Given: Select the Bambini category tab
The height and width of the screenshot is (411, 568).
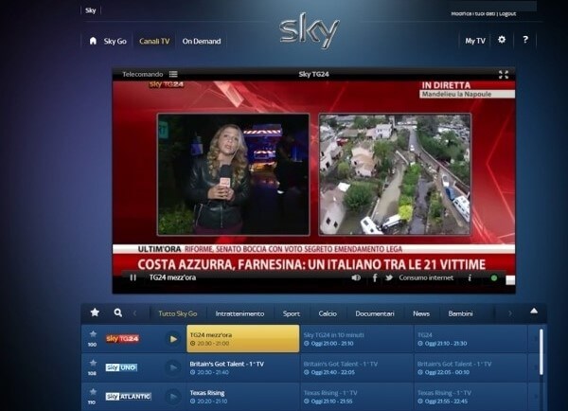Looking at the screenshot, I should [460, 313].
